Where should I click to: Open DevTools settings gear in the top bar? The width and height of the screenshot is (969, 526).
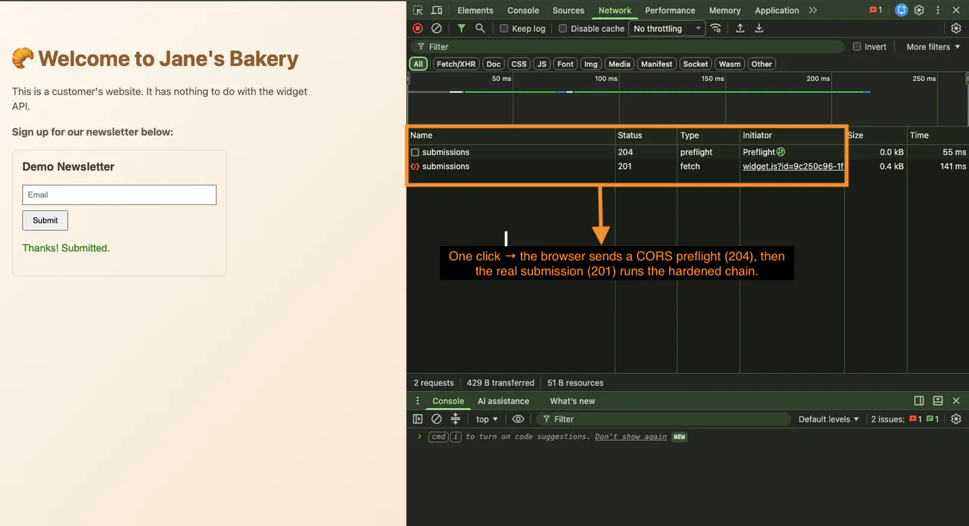tap(919, 11)
